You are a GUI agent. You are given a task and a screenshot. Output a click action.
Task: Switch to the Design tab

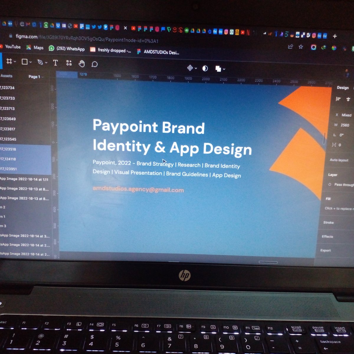click(x=342, y=88)
